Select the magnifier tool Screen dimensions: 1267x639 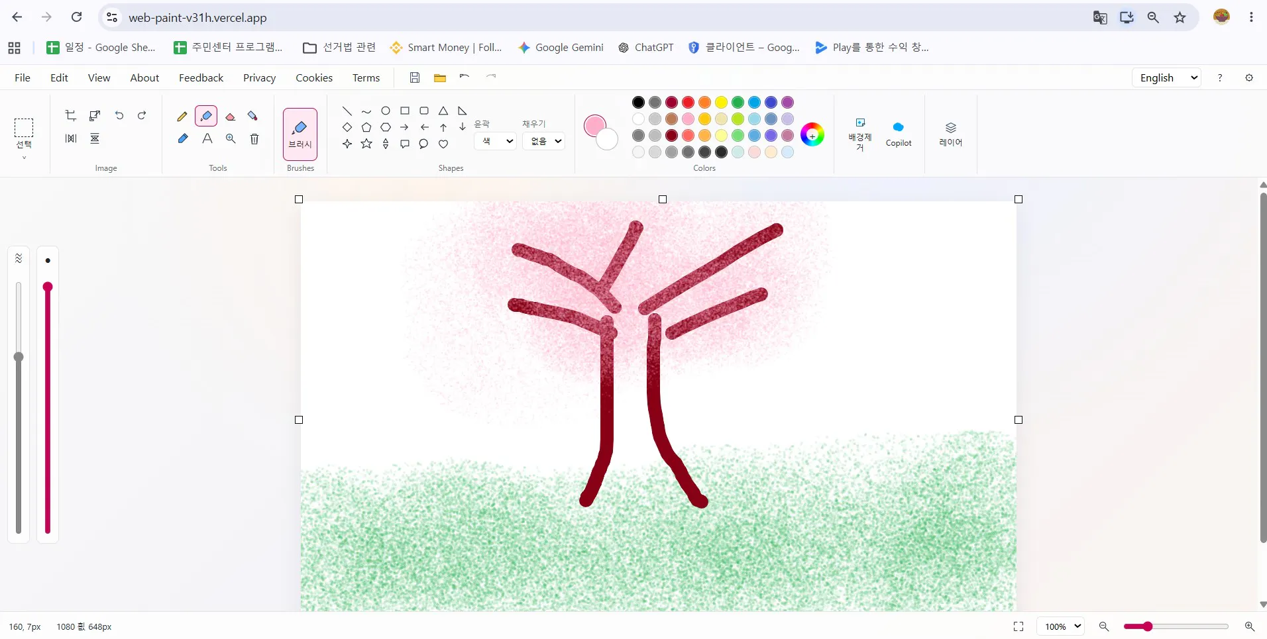click(x=231, y=138)
